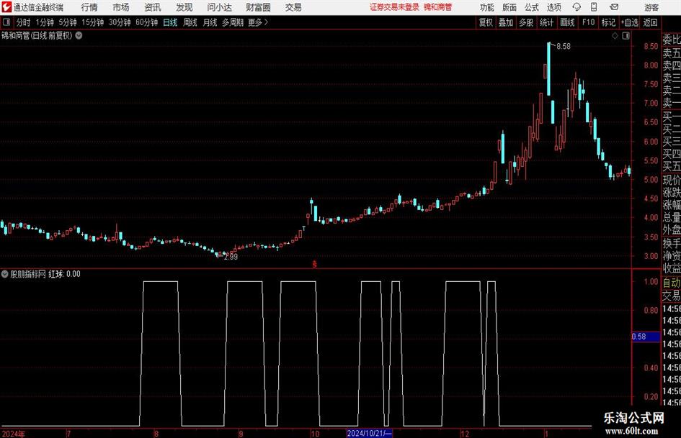Toggle the side panel icon beside diamond
Screen dimensions: 681x438
[626, 36]
